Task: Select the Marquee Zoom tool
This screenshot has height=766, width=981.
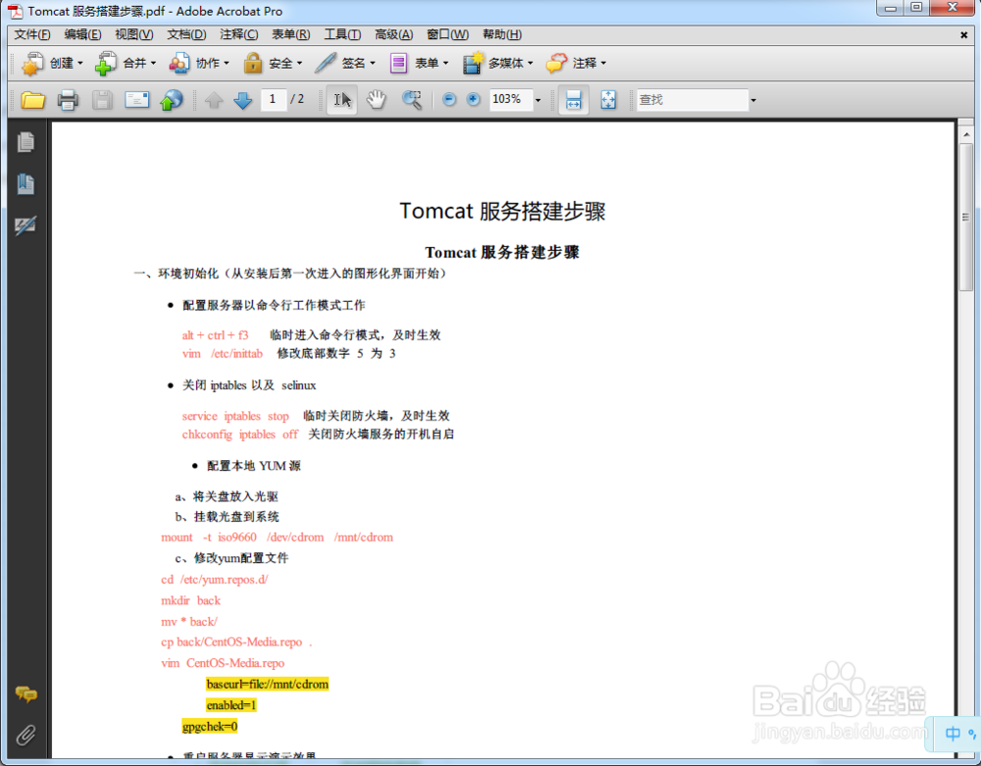Action: (x=412, y=100)
